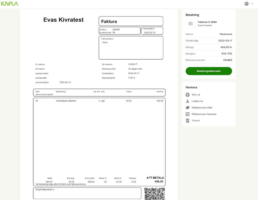Select Skriv ut

click(196, 95)
